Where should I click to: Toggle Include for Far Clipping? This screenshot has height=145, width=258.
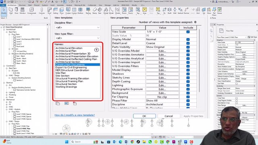(188, 97)
